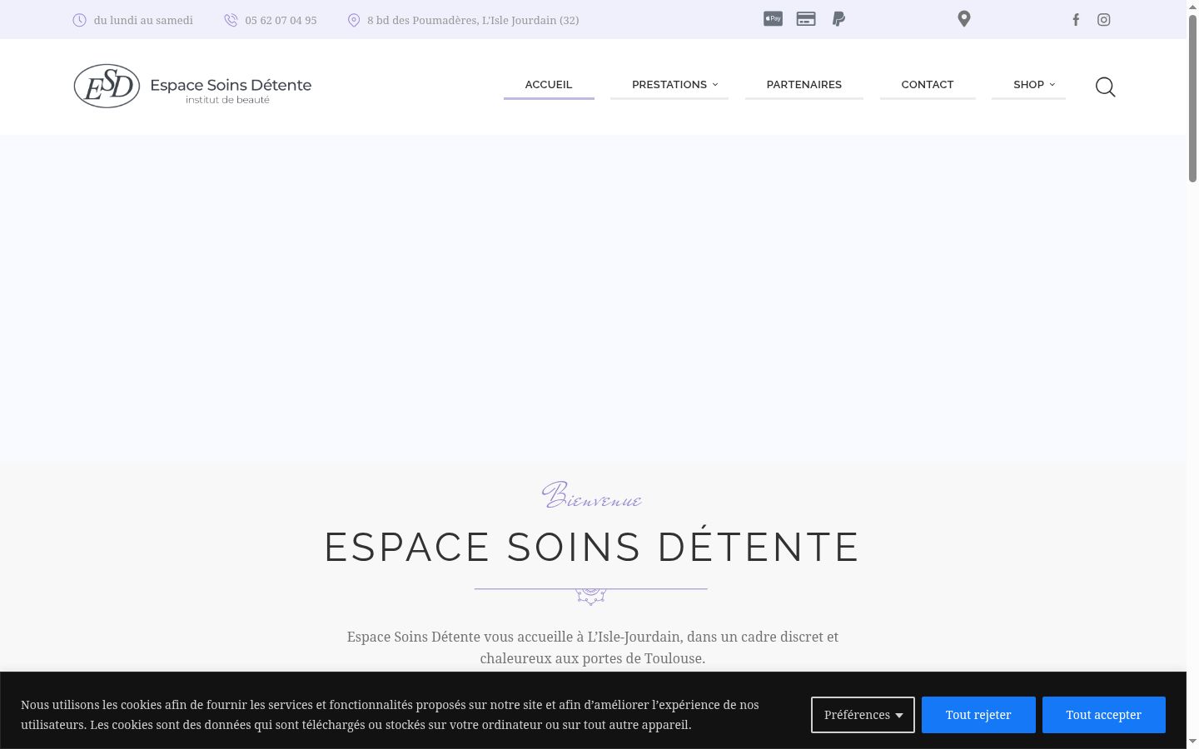Click the page vertical scrollbar thumb

pos(1192,98)
